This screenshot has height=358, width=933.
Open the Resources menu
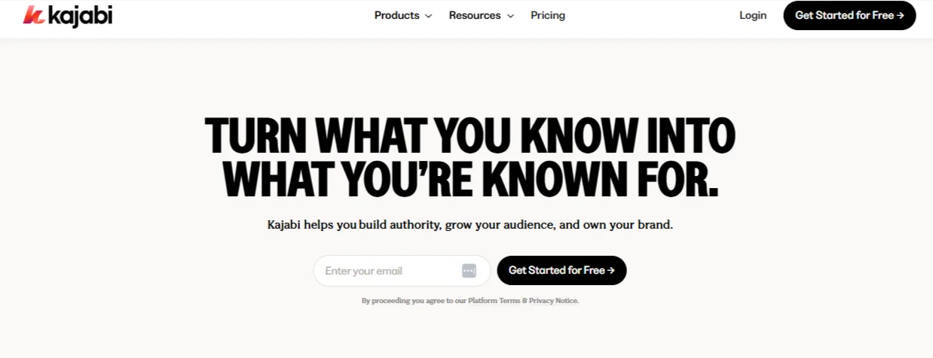point(475,15)
